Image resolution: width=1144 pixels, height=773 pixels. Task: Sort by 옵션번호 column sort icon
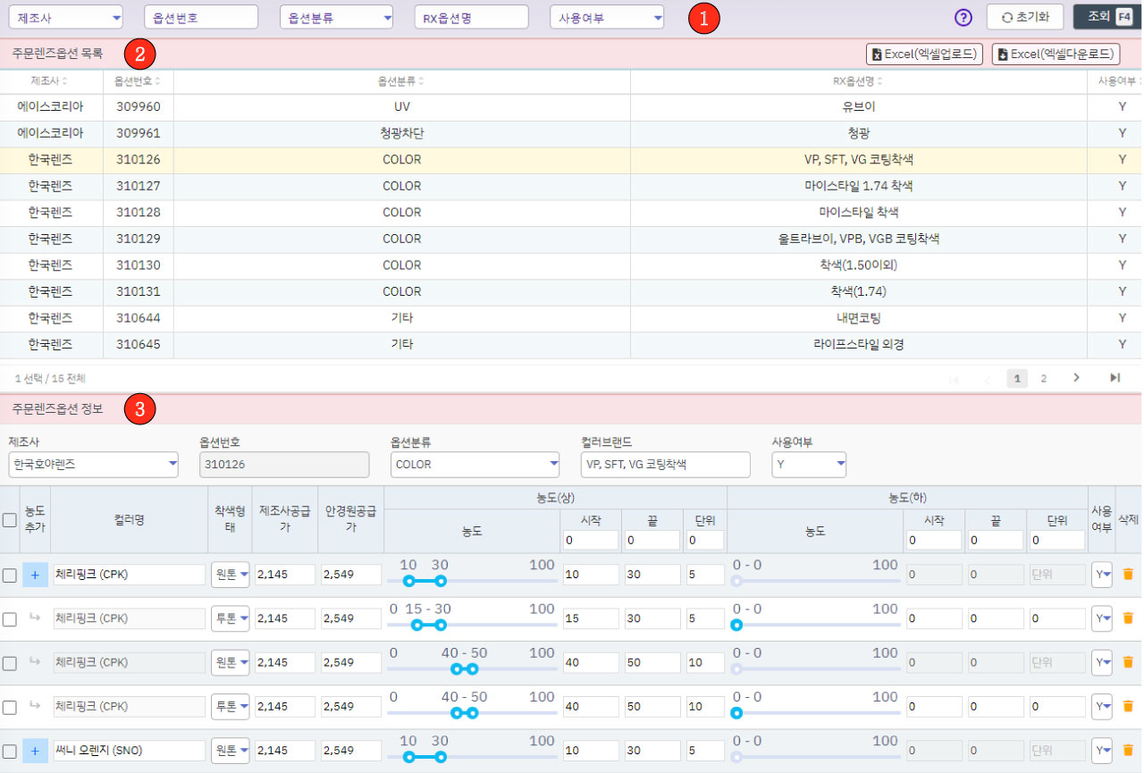[158, 81]
